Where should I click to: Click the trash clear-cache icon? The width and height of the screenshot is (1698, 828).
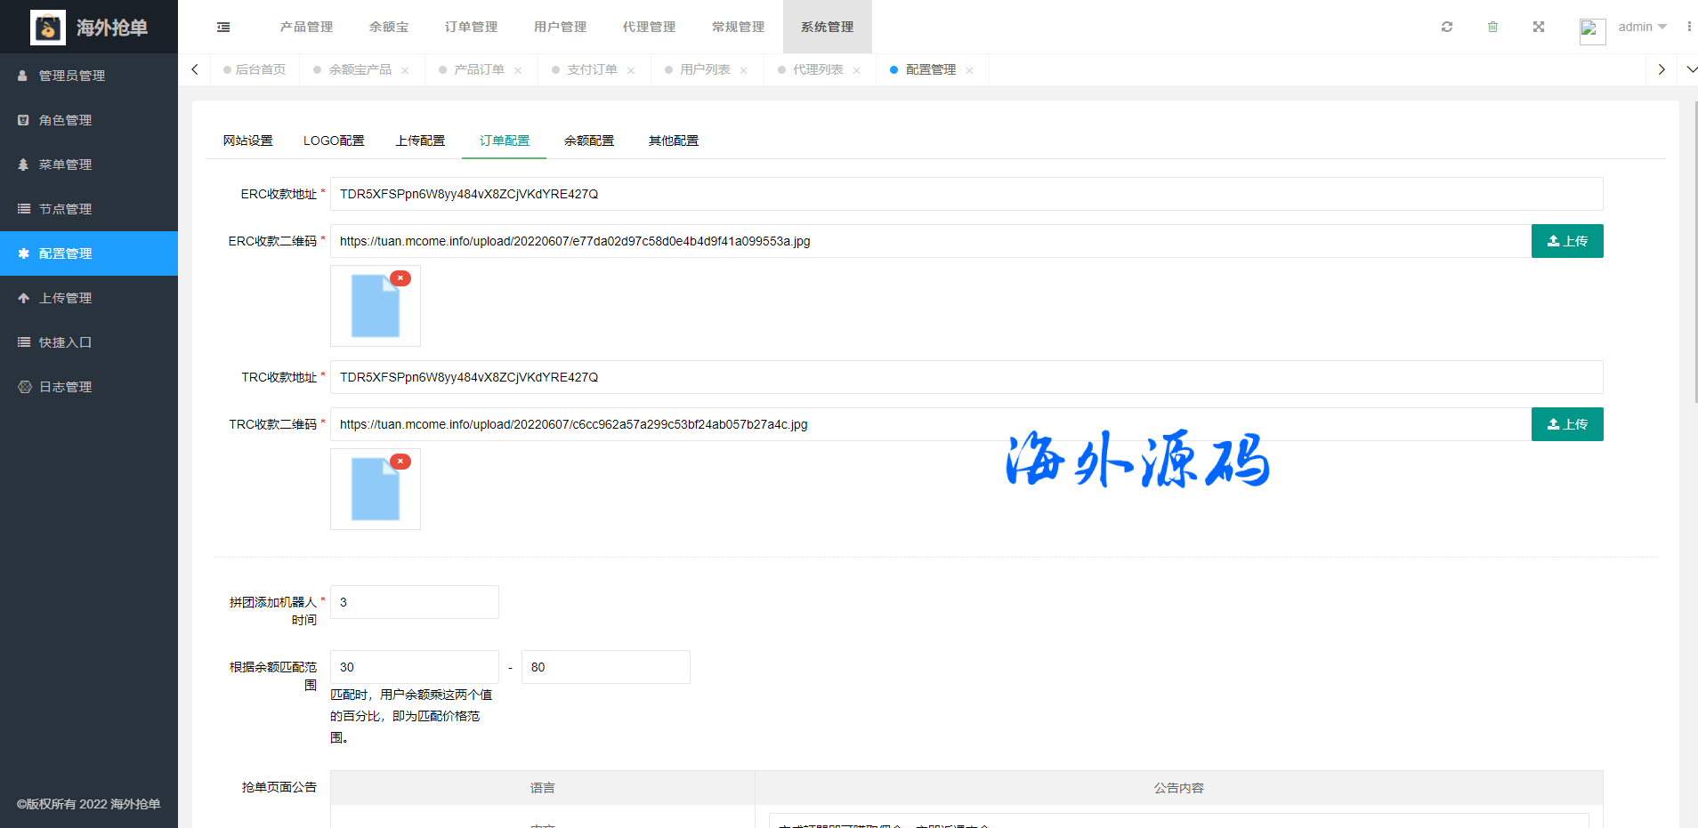(x=1492, y=27)
